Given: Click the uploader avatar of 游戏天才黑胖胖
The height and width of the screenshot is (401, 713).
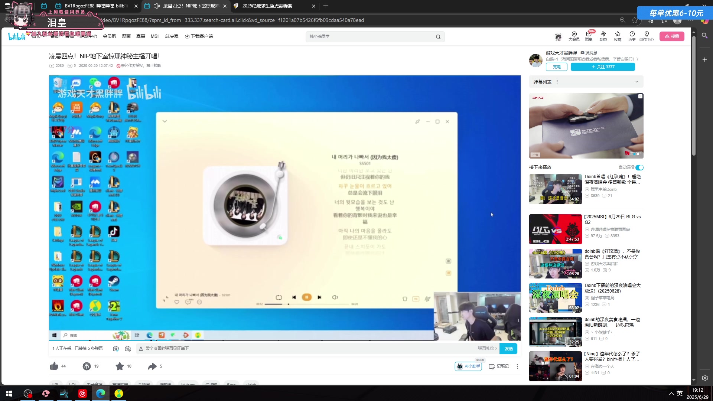Looking at the screenshot, I should [x=536, y=60].
